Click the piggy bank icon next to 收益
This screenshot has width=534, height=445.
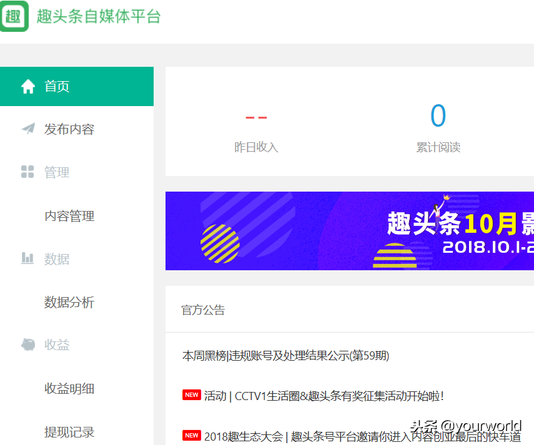pos(28,345)
